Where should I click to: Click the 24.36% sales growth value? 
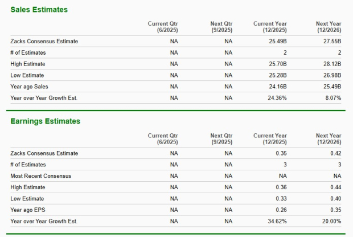(276, 97)
